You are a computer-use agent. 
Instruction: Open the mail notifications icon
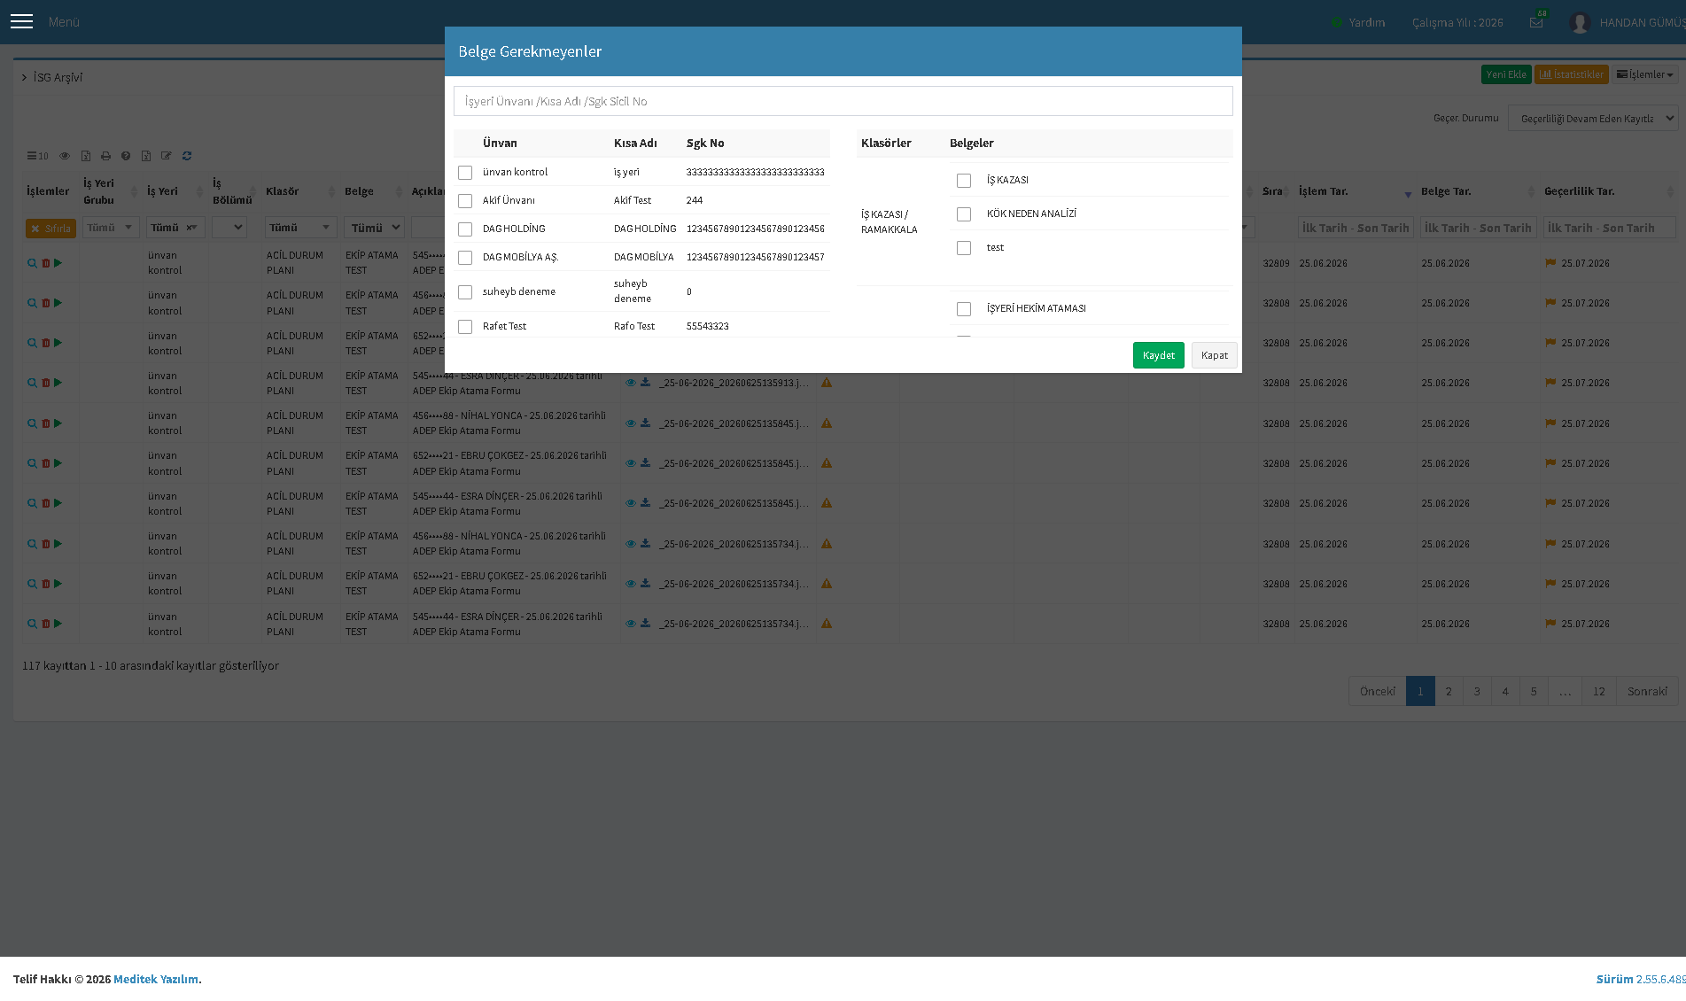[x=1536, y=22]
